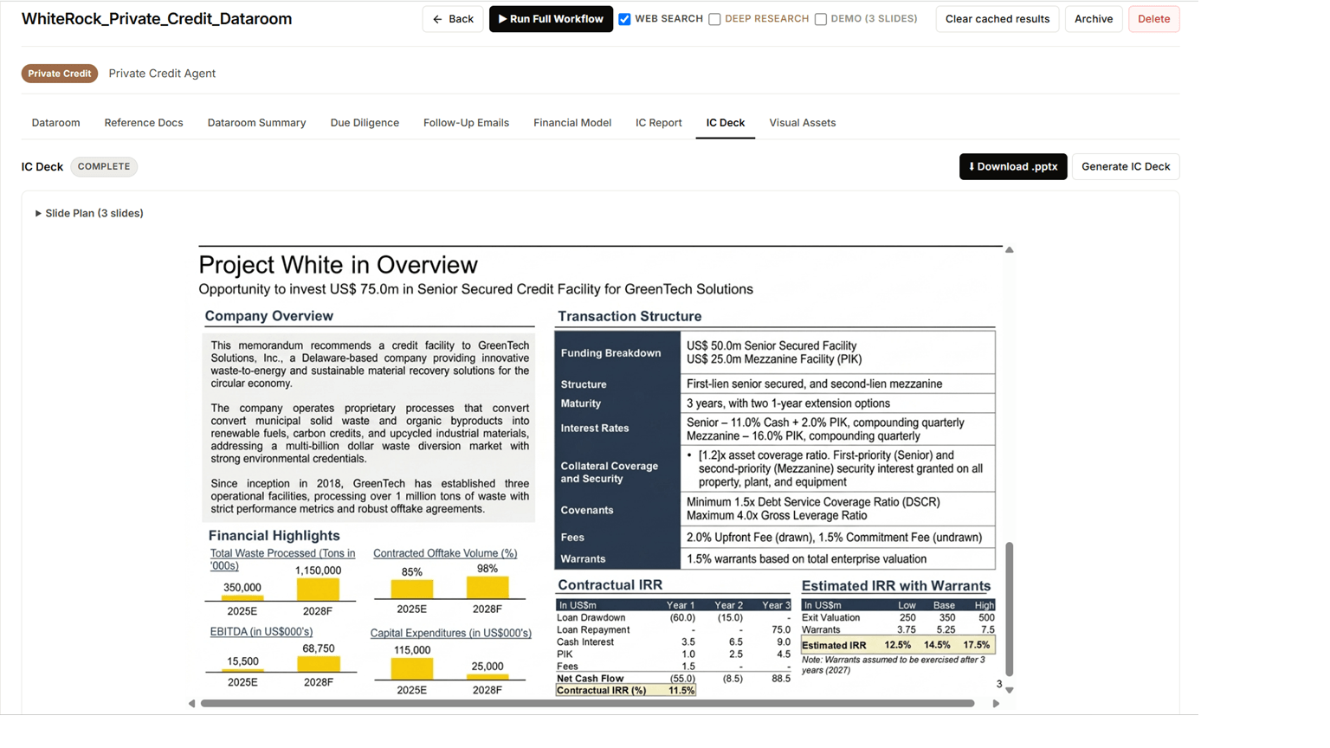Screen dimensions: 1330x748
Task: Click the slide preview scroll-up arrow
Action: 1010,250
